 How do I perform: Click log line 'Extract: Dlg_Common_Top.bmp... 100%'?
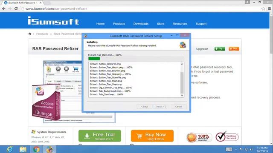click(x=111, y=88)
